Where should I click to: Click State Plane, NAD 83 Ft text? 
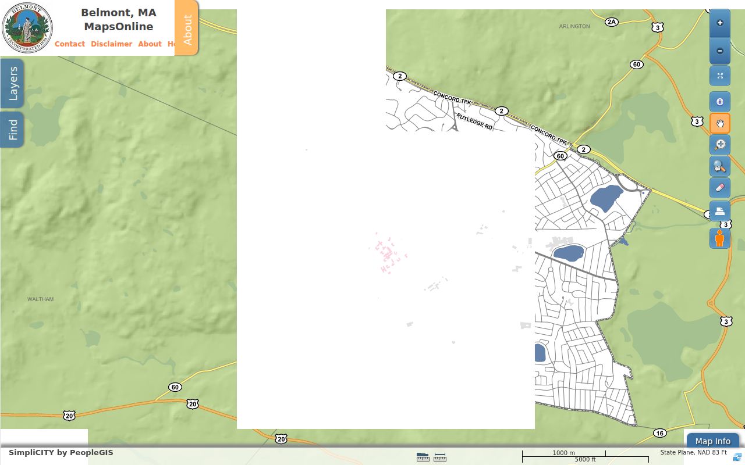(x=693, y=452)
